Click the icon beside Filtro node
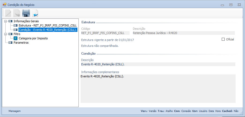This screenshot has width=245, height=117. 10,34
